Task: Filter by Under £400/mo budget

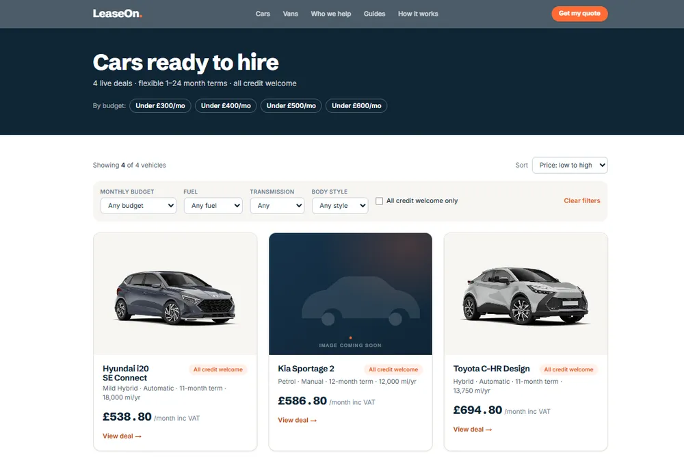Action: [226, 105]
